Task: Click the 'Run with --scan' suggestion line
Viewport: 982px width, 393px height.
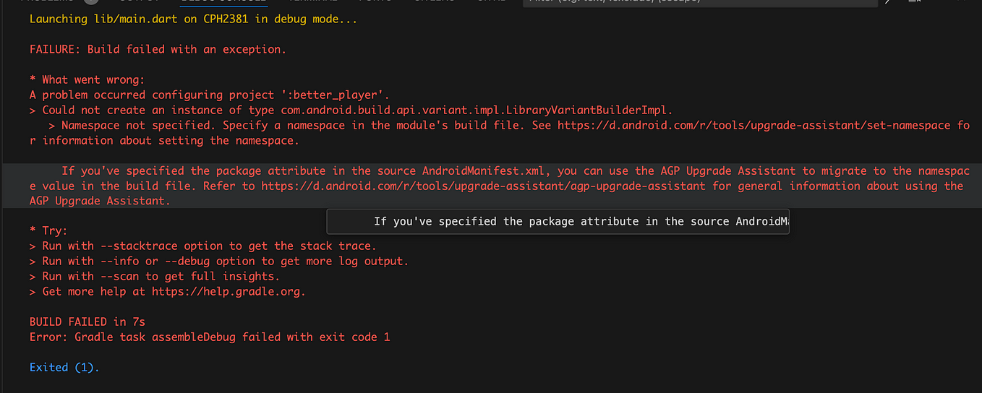Action: click(x=154, y=277)
